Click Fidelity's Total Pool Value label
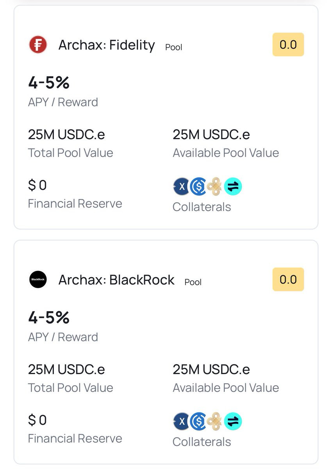Image resolution: width=332 pixels, height=469 pixels. coord(70,152)
